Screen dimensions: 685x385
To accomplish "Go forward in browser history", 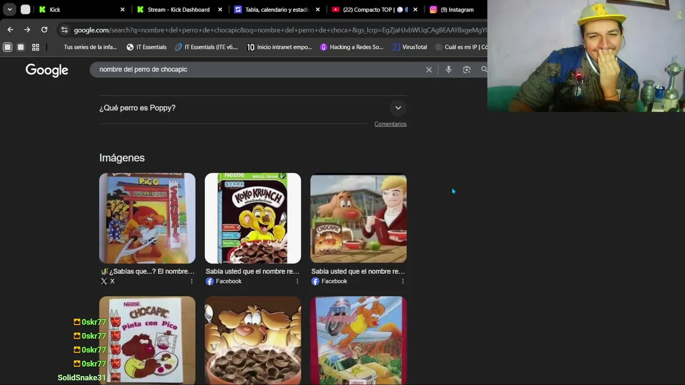I will [x=27, y=30].
